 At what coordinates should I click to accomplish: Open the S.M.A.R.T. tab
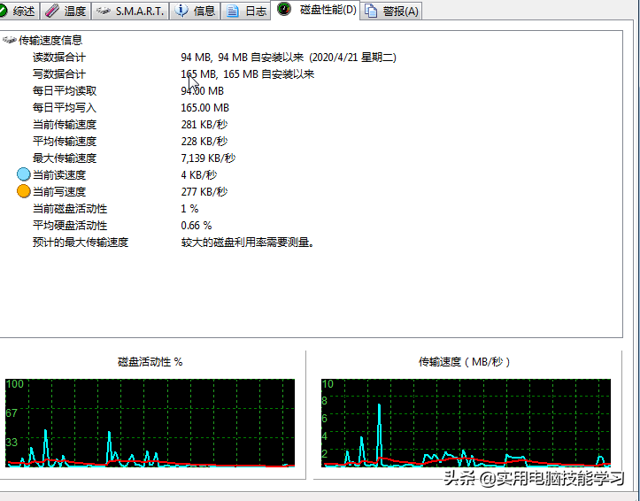coord(130,11)
